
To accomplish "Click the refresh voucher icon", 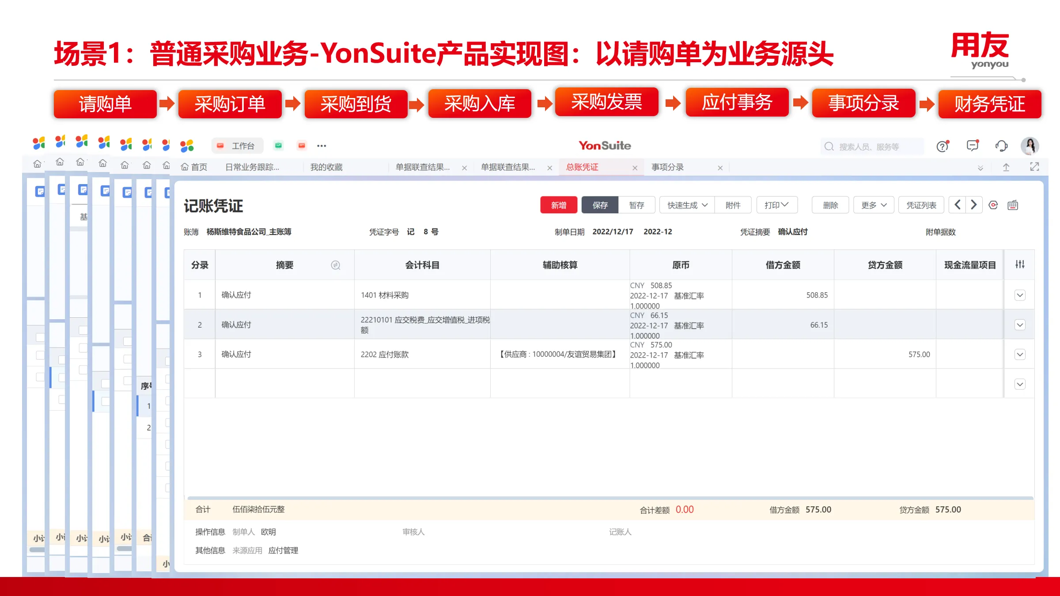I will click(x=993, y=205).
